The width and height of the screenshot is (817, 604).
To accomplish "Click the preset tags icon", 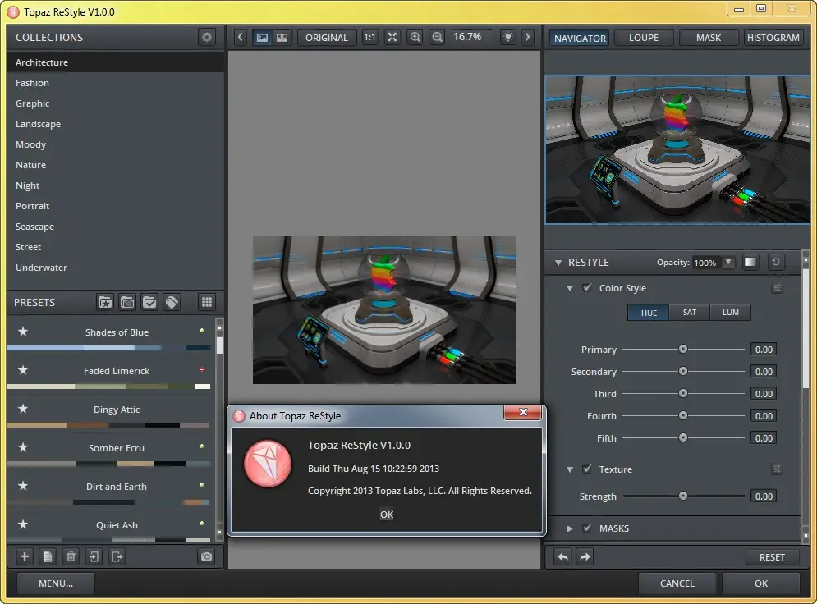I will click(172, 302).
